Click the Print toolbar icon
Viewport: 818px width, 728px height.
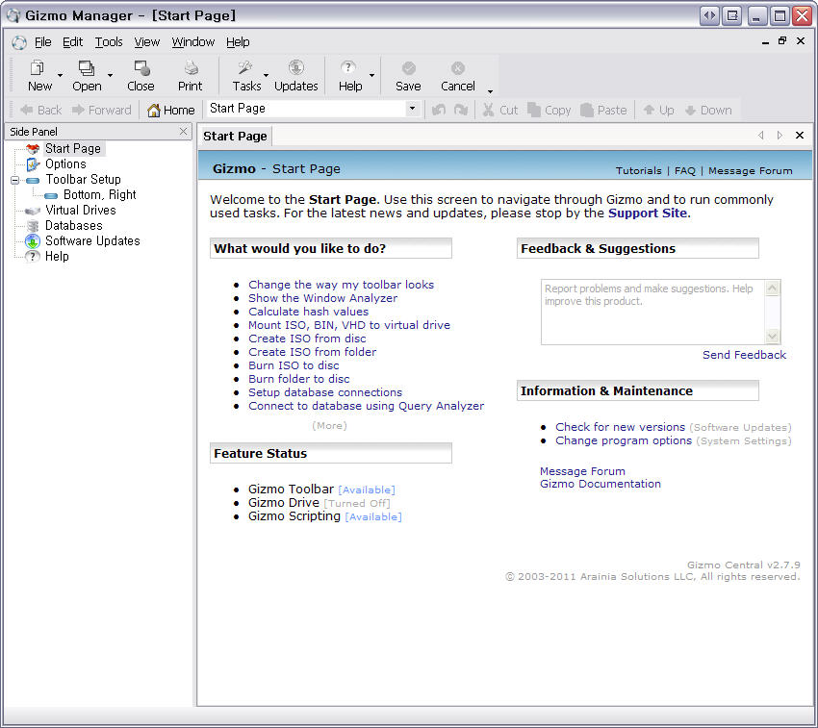(x=191, y=68)
